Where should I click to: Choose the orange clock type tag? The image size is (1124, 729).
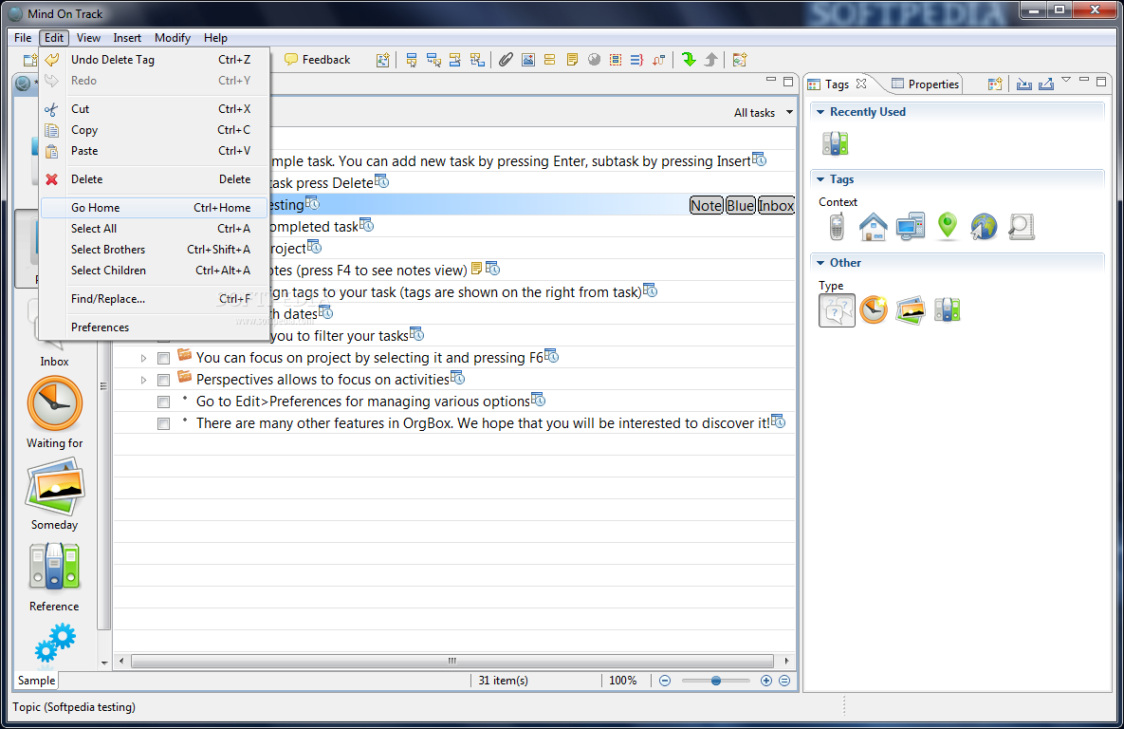(874, 310)
